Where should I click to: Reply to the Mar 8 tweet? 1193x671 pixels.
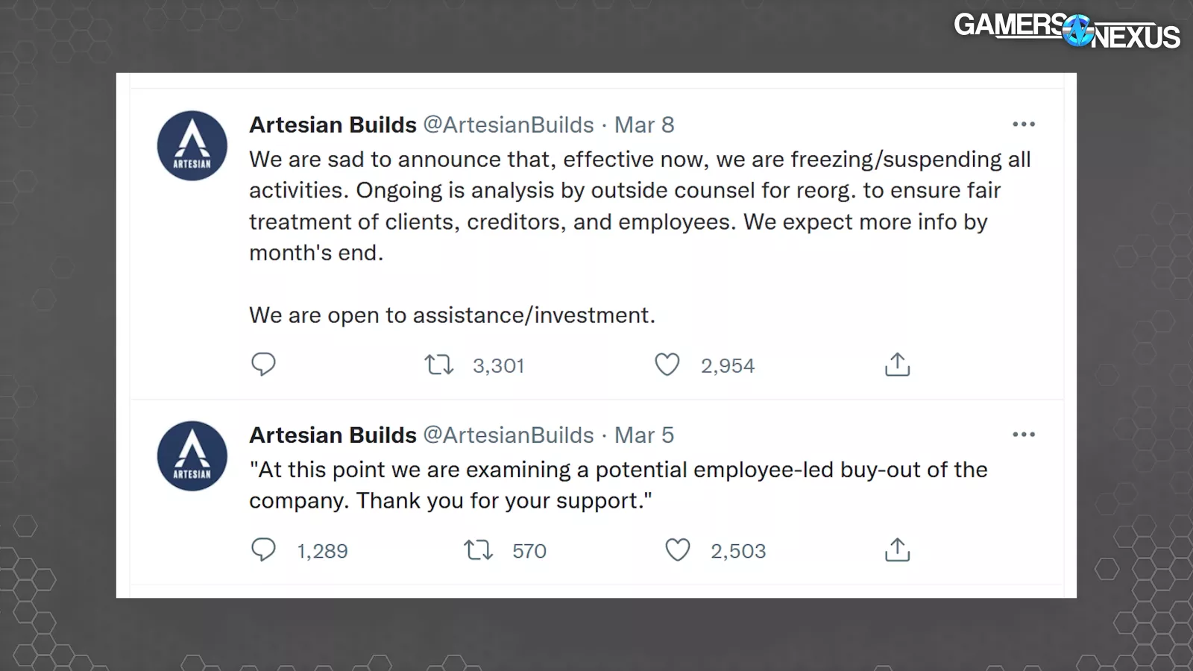(x=263, y=365)
